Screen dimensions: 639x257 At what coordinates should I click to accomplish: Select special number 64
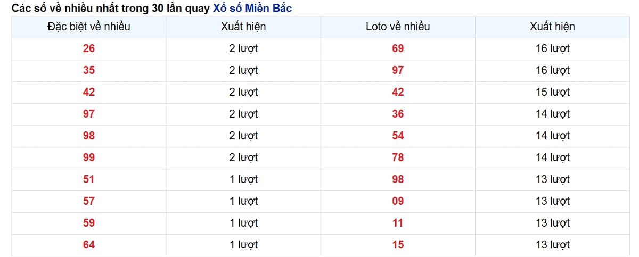pyautogui.click(x=89, y=245)
